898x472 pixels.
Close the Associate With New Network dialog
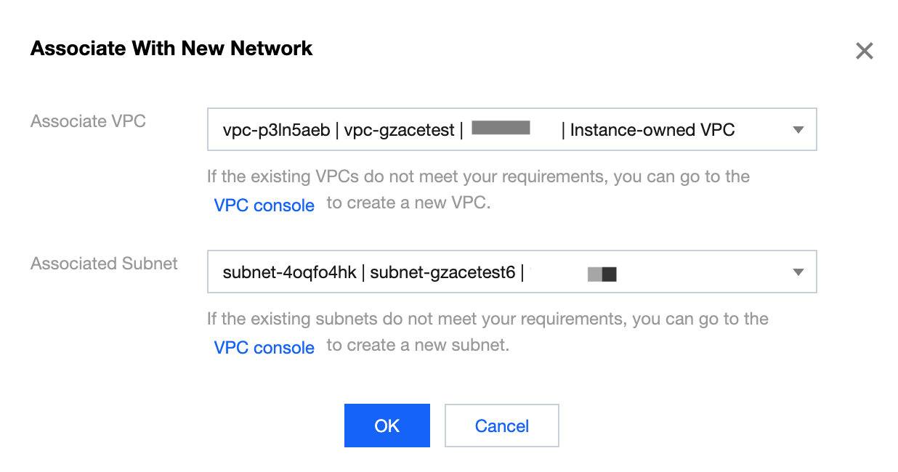tap(864, 51)
